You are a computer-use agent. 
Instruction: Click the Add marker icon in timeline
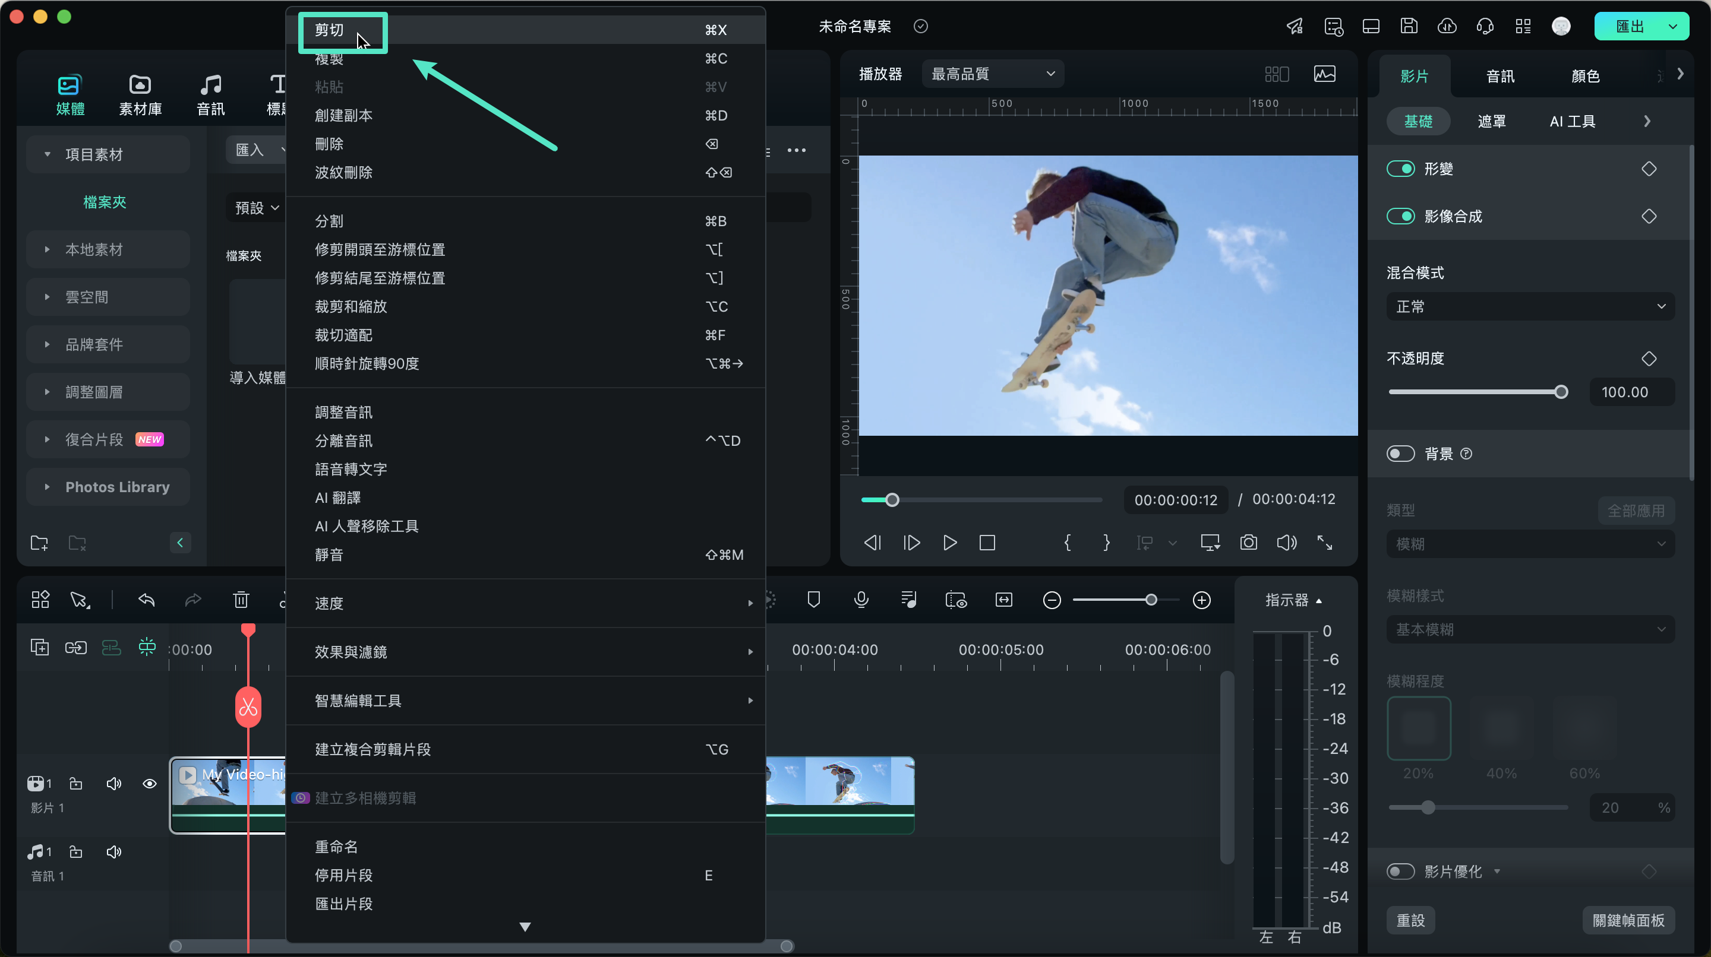click(x=815, y=600)
